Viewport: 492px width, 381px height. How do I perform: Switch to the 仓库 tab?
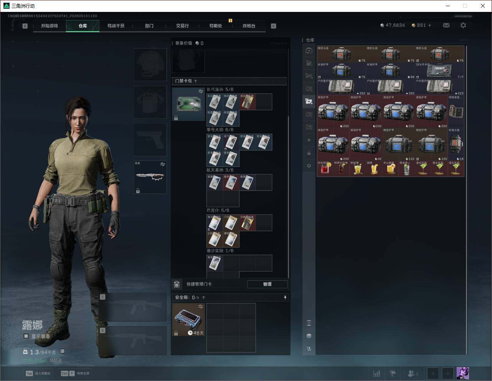click(83, 26)
